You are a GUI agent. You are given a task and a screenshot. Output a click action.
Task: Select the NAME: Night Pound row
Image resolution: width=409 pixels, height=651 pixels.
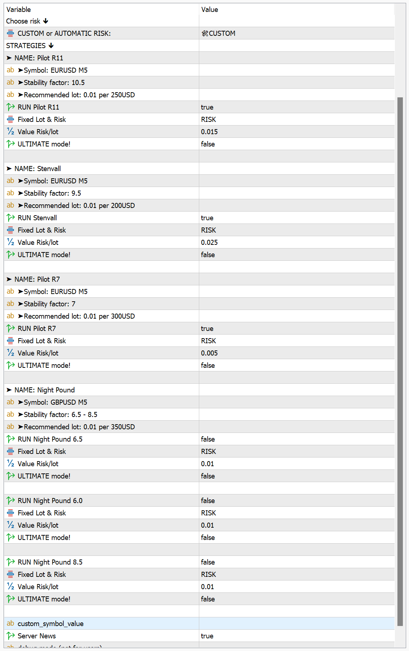coord(44,390)
